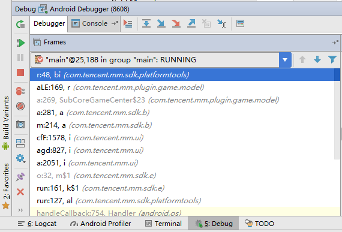Resume program with green play icon

[x=20, y=43]
